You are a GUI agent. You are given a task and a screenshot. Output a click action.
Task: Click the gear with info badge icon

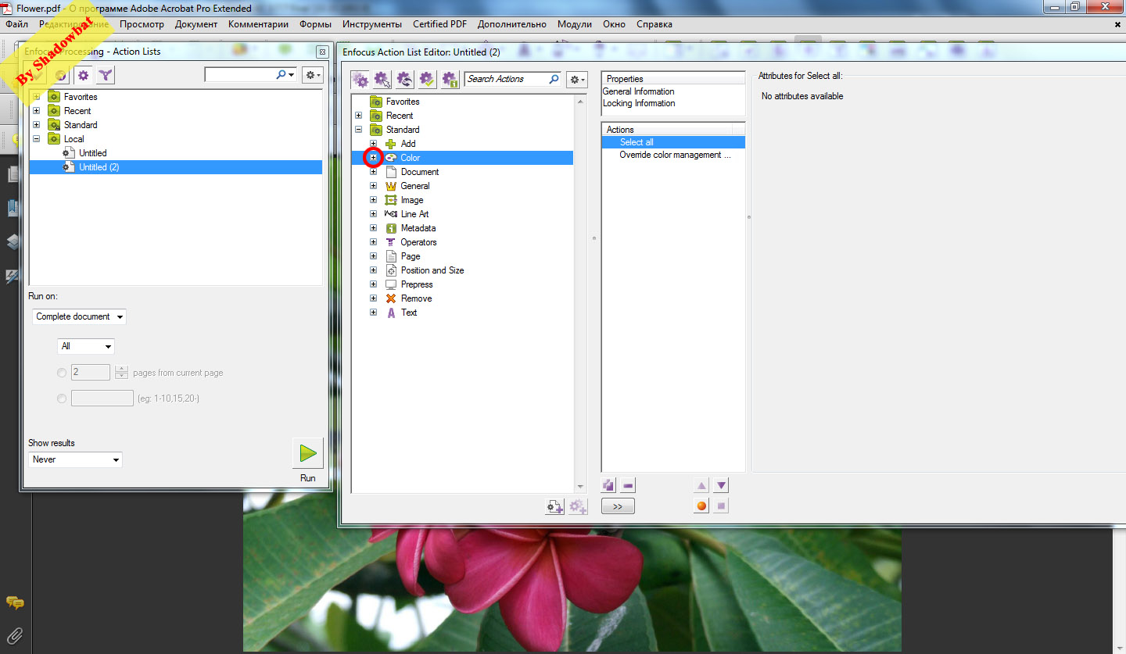pyautogui.click(x=450, y=79)
